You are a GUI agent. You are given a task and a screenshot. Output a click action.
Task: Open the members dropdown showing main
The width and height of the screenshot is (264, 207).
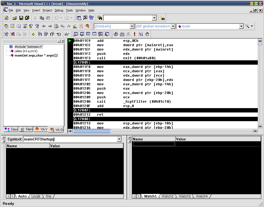tap(241, 26)
